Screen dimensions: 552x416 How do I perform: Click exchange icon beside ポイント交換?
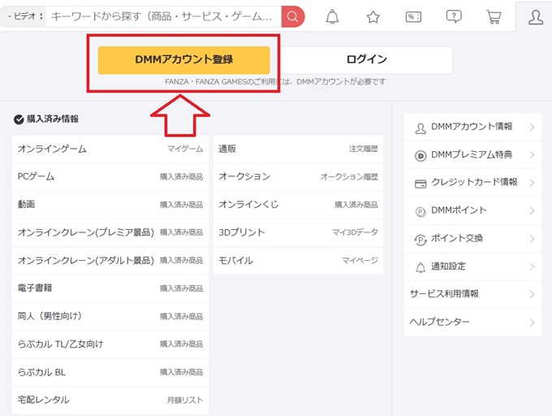[x=420, y=240]
